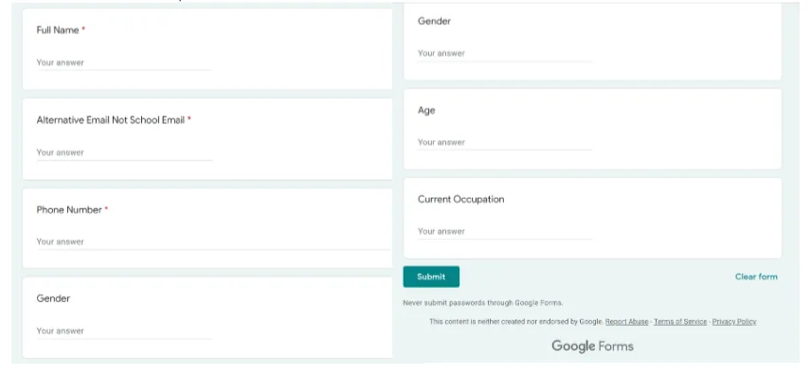Click the Gender label above the Age question
Viewport: 811px width, 376px height.
point(435,21)
